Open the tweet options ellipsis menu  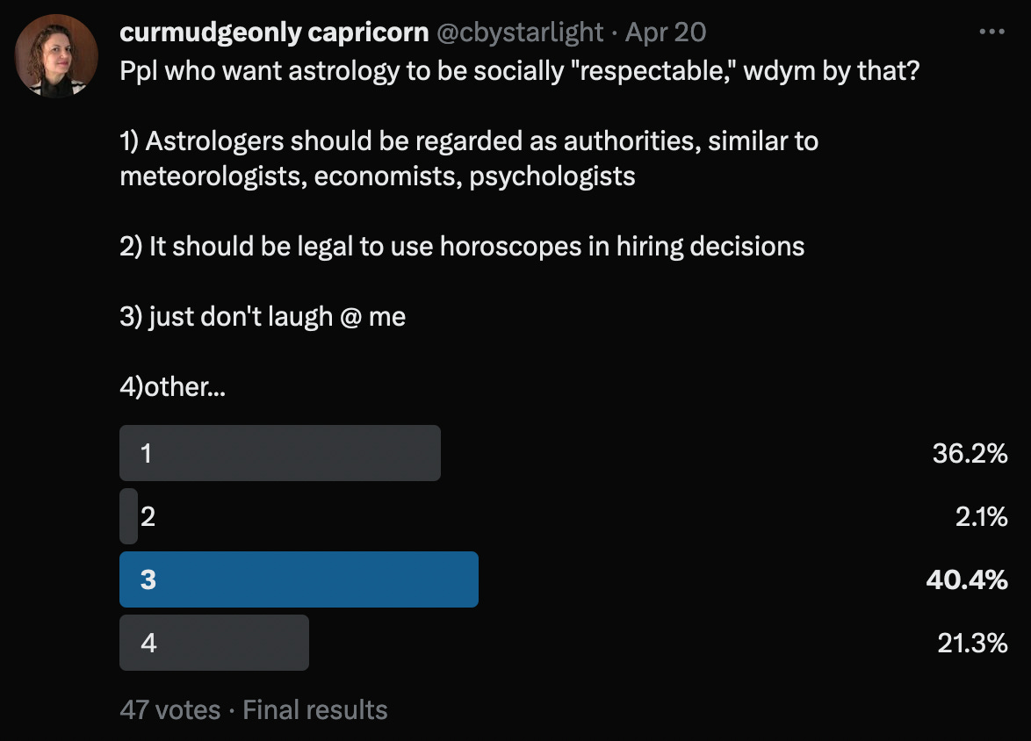[991, 30]
